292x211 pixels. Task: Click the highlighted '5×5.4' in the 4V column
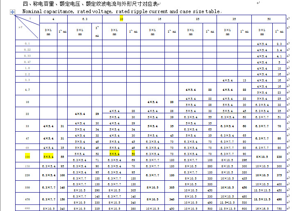click(48, 157)
